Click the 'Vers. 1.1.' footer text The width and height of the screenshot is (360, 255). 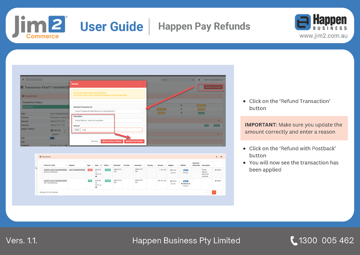(22, 241)
